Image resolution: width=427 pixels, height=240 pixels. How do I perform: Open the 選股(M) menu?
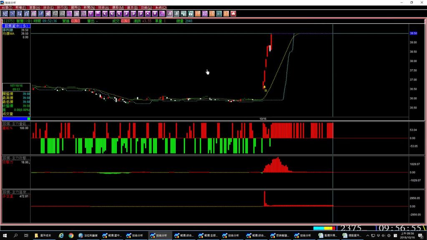click(118, 8)
